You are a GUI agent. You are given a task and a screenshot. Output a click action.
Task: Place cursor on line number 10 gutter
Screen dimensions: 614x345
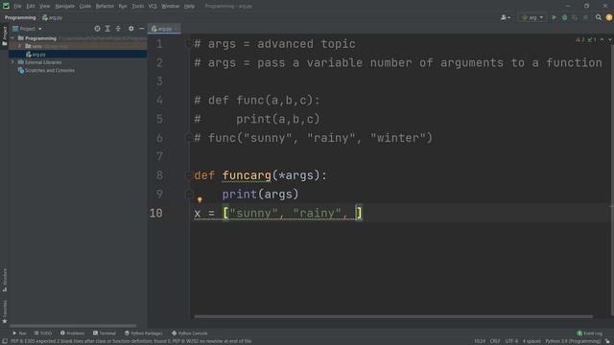coord(155,213)
